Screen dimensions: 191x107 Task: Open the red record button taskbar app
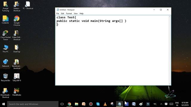91,104
